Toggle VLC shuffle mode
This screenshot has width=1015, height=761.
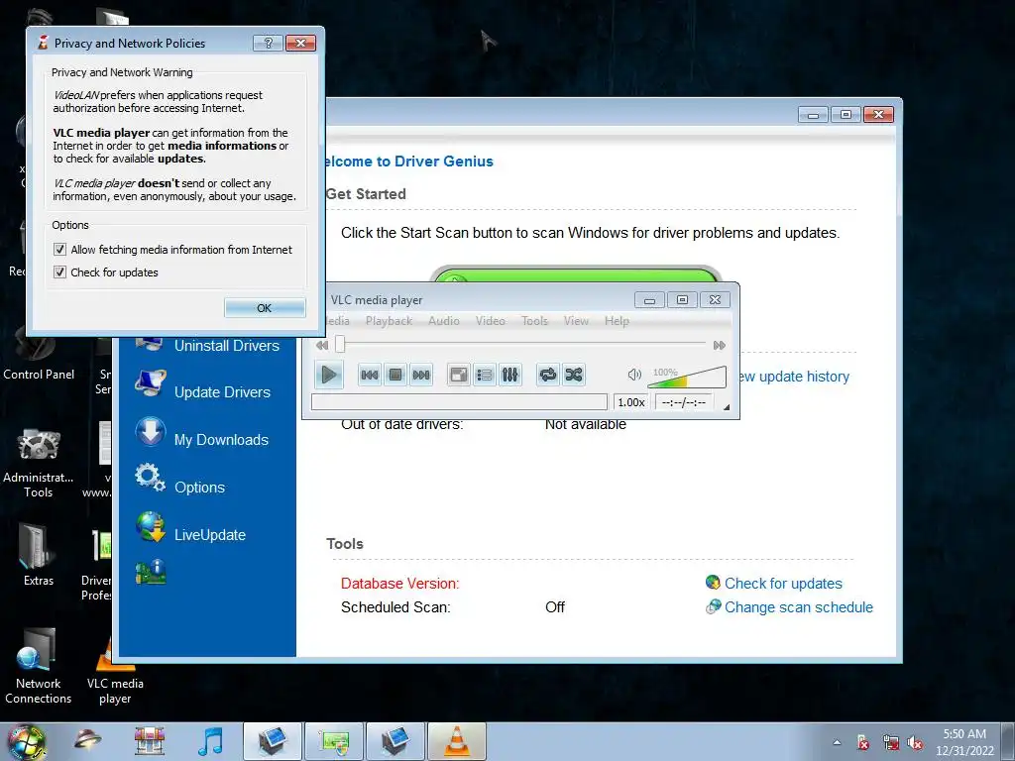click(574, 375)
